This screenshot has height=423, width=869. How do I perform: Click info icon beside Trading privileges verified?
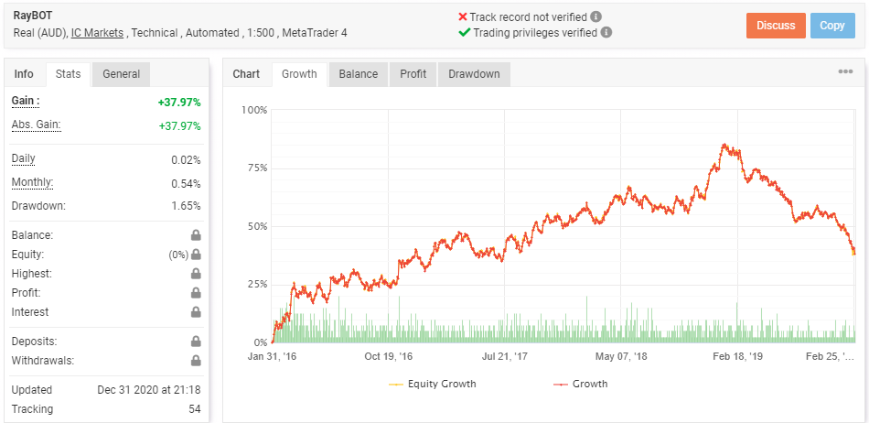[x=606, y=33]
